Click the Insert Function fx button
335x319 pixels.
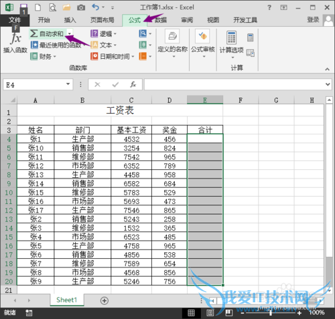15,42
